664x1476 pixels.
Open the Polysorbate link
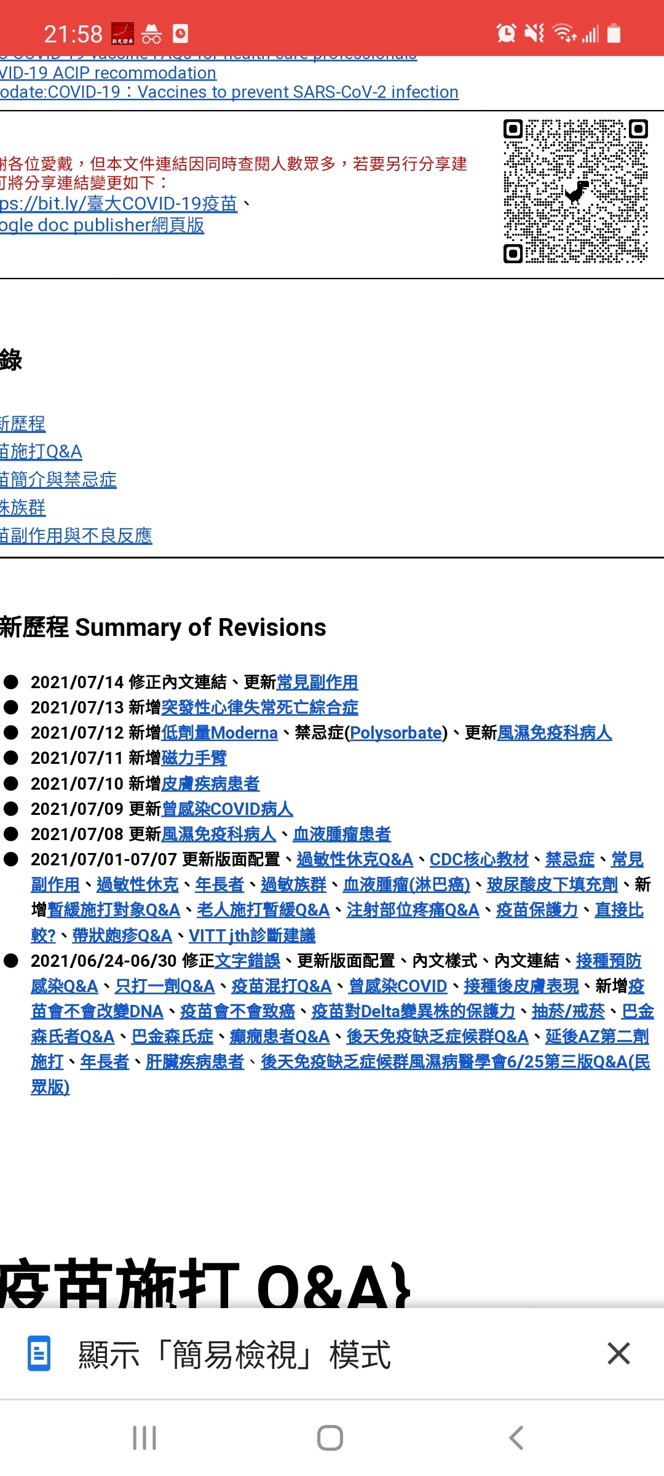pyautogui.click(x=396, y=732)
